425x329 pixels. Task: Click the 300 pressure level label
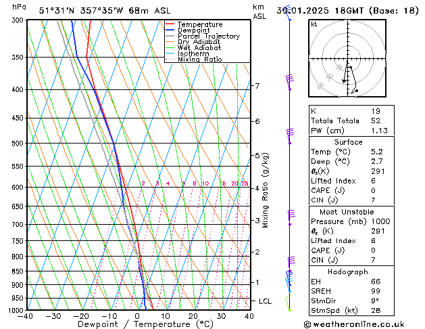[x=19, y=20]
